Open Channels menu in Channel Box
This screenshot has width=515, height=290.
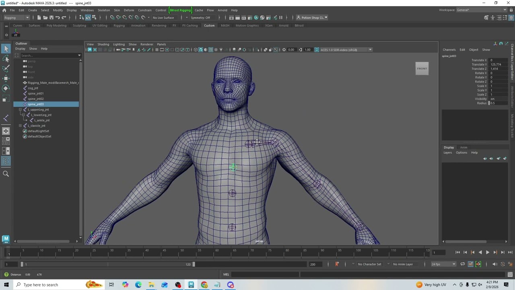(x=449, y=50)
